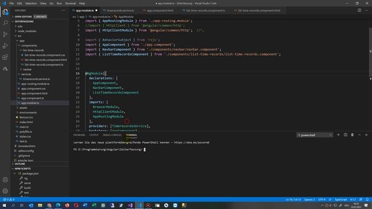
Task: Kill the terminal with trash icon
Action: 352,135
